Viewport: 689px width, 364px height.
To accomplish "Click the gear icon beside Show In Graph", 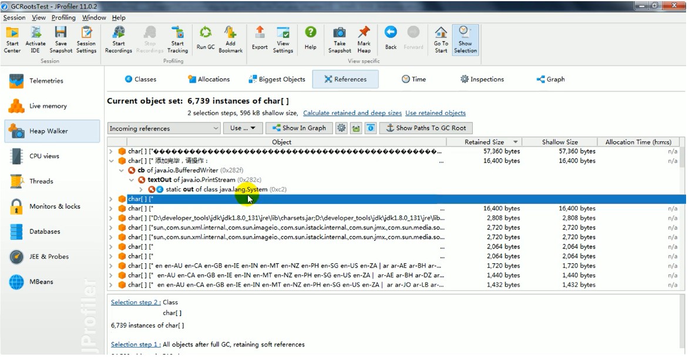I will (341, 128).
